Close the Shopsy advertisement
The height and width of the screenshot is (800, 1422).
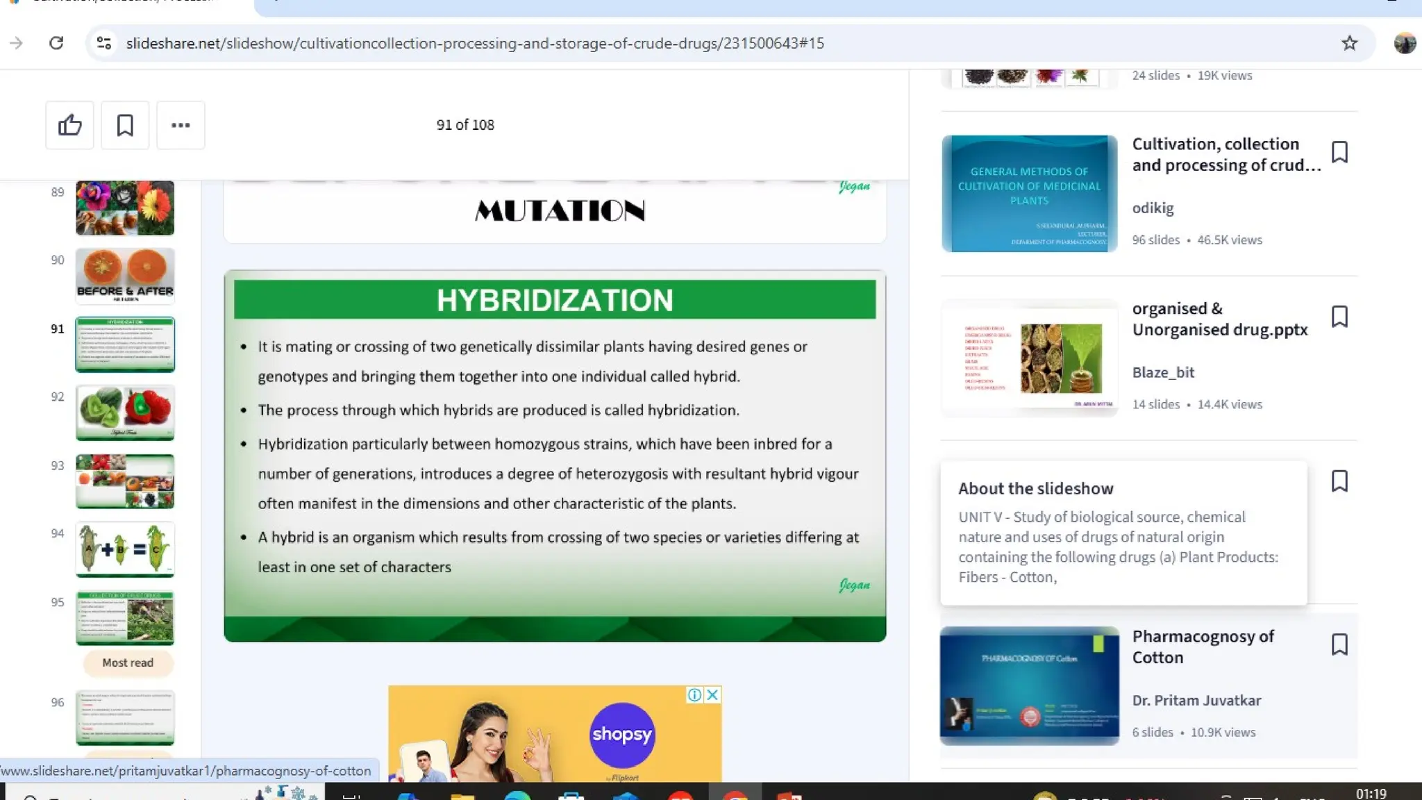click(712, 694)
